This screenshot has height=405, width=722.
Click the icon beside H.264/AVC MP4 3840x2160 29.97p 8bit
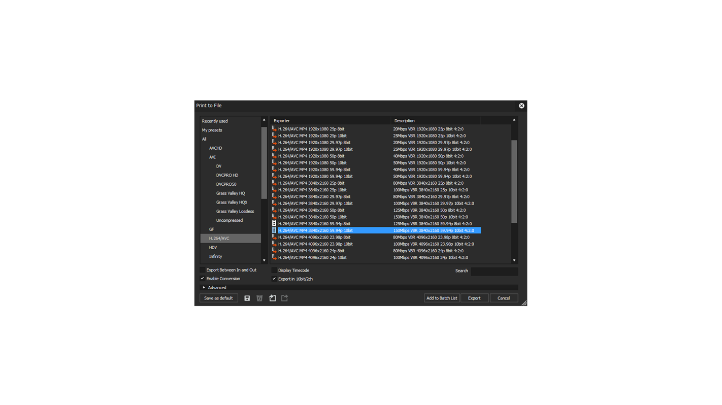click(274, 196)
